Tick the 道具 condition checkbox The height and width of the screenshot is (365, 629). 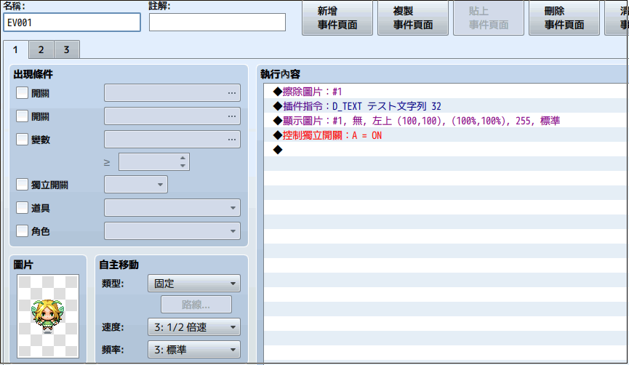tap(22, 208)
